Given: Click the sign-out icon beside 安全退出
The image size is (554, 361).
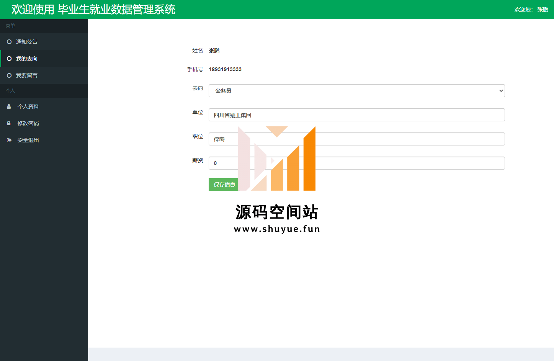Looking at the screenshot, I should pyautogui.click(x=9, y=140).
